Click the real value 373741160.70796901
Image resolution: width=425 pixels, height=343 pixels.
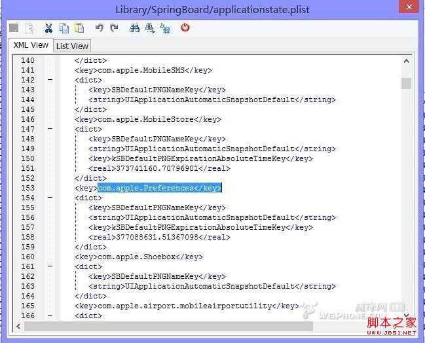click(x=157, y=168)
